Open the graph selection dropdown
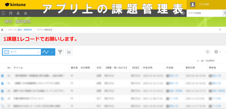226x109 pixels. [x=48, y=52]
